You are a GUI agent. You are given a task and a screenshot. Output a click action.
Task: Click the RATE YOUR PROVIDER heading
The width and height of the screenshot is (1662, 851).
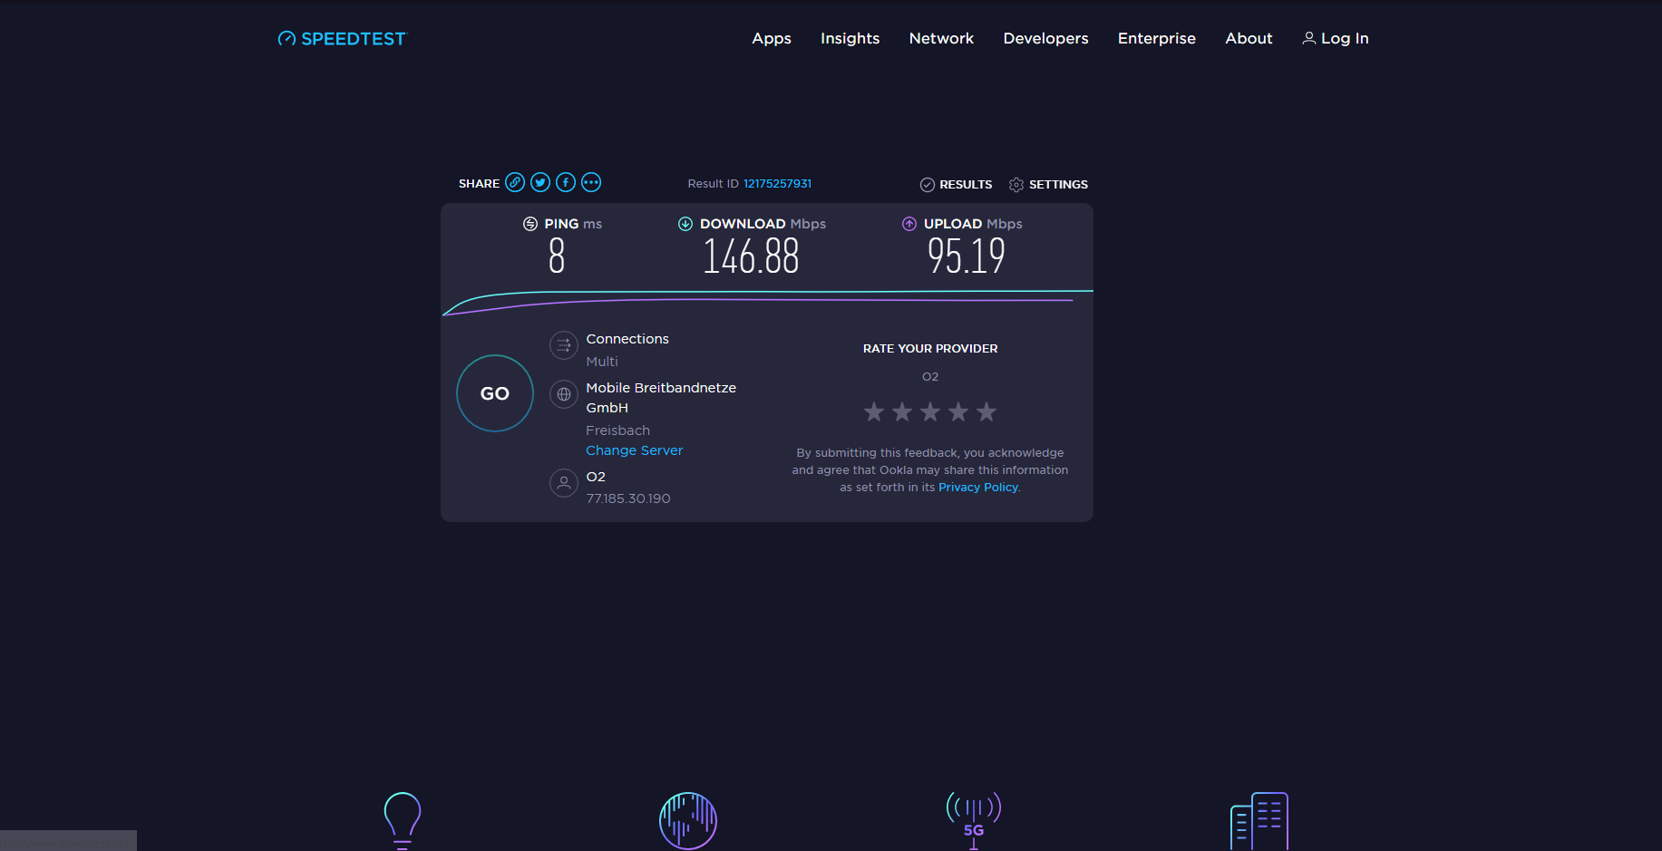930,349
